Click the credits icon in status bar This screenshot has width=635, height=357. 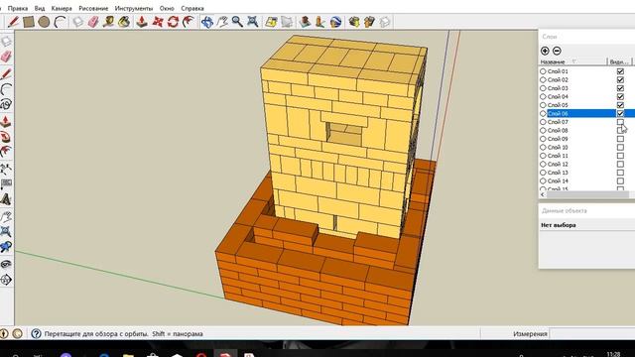coord(18,333)
